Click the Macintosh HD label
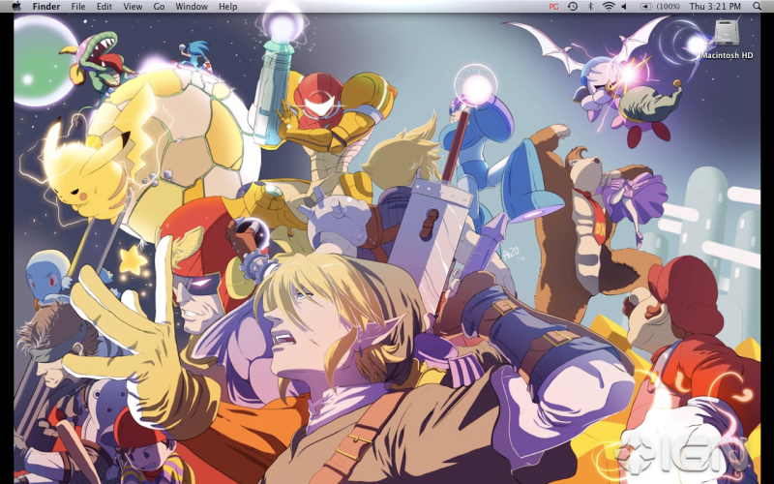Image resolution: width=774 pixels, height=484 pixels. (x=727, y=55)
